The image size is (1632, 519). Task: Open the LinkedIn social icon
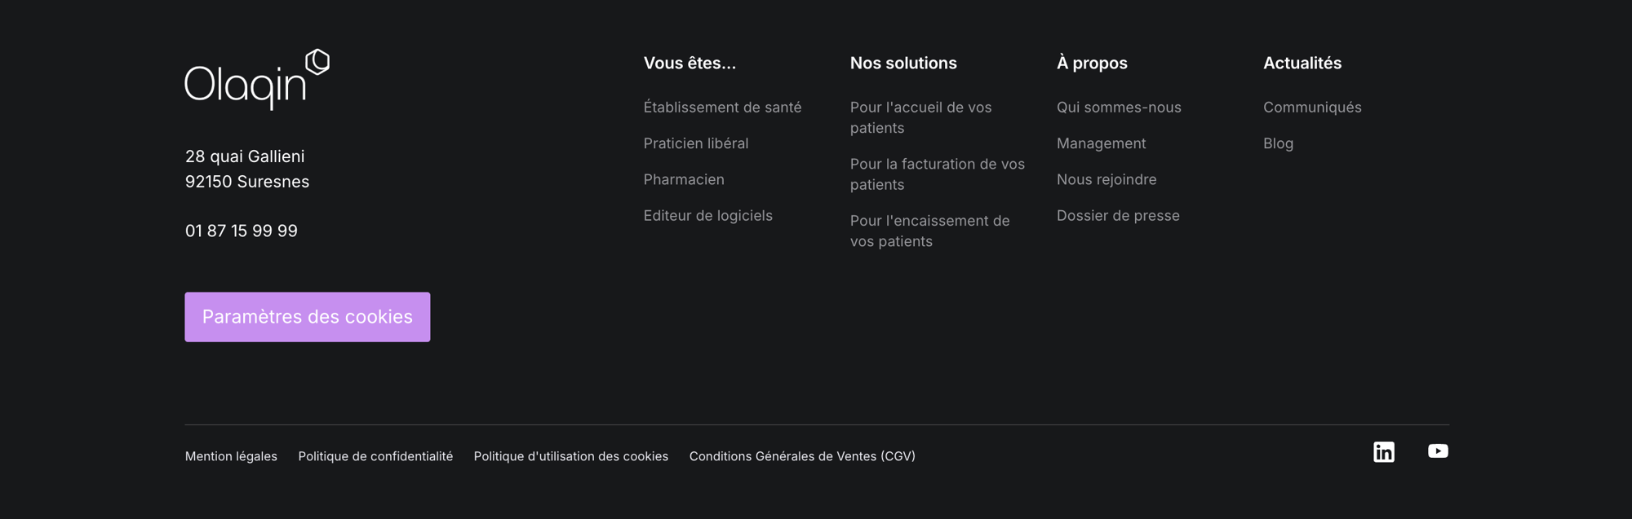coord(1384,452)
